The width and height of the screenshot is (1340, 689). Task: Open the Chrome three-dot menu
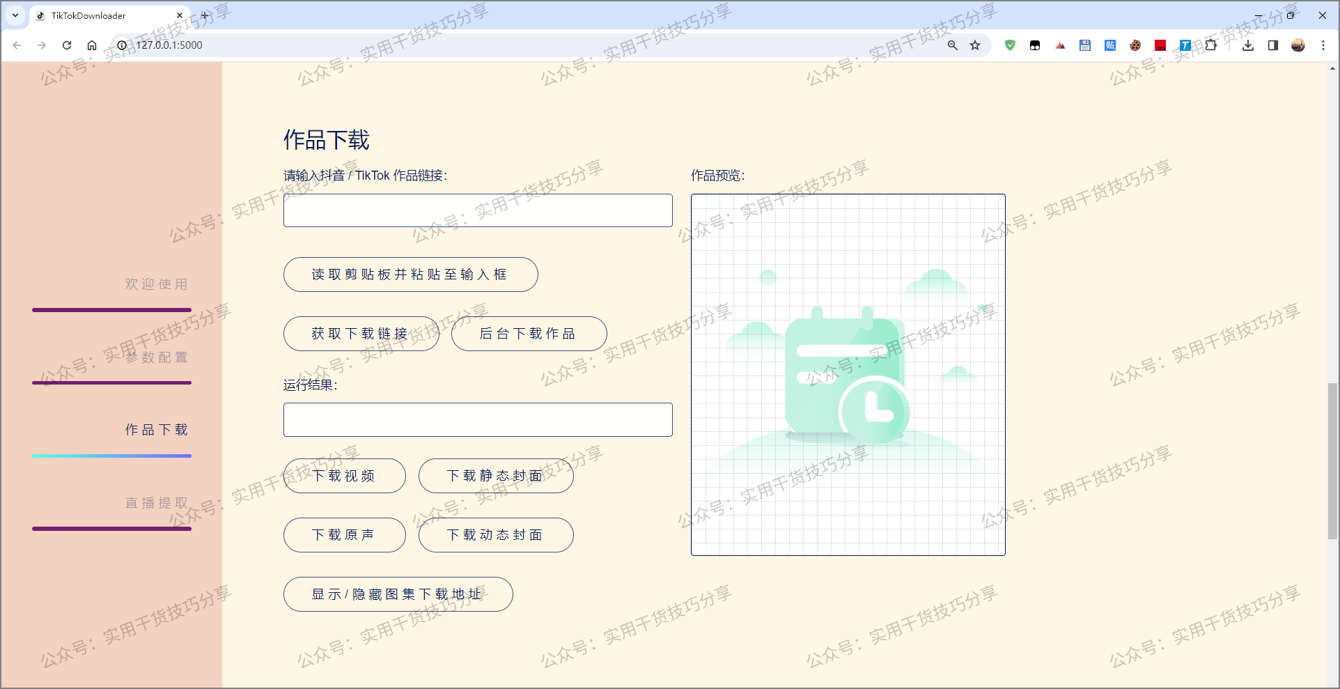(1323, 45)
